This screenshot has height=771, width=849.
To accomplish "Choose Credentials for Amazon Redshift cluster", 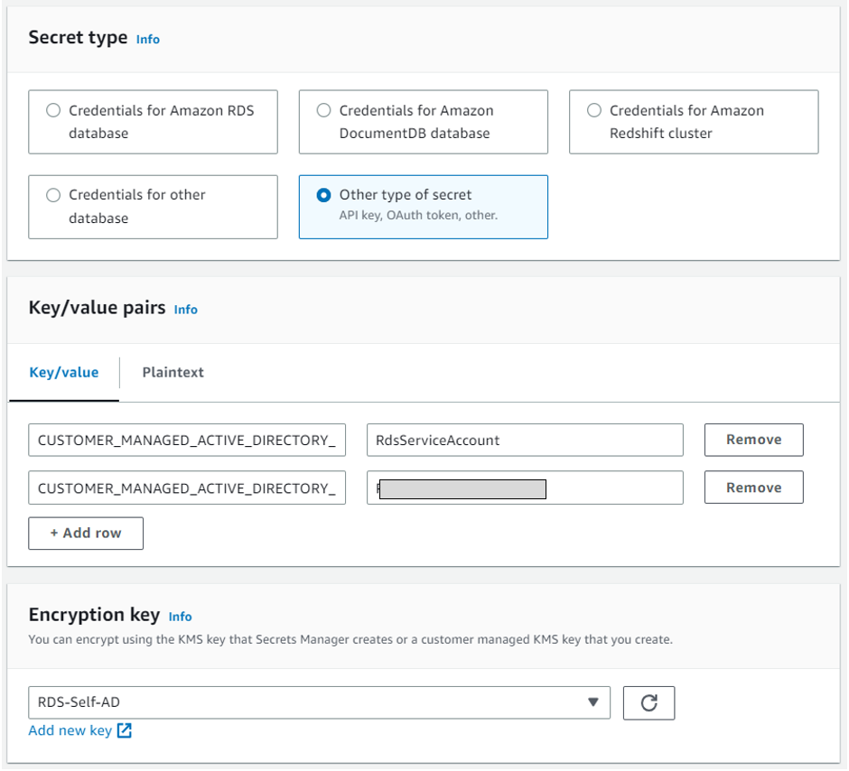I will [593, 111].
